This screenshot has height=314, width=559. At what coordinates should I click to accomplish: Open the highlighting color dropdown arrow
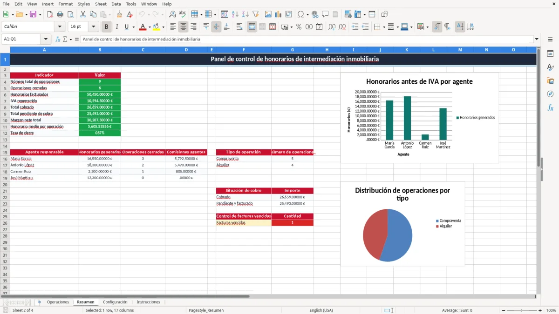point(163,27)
